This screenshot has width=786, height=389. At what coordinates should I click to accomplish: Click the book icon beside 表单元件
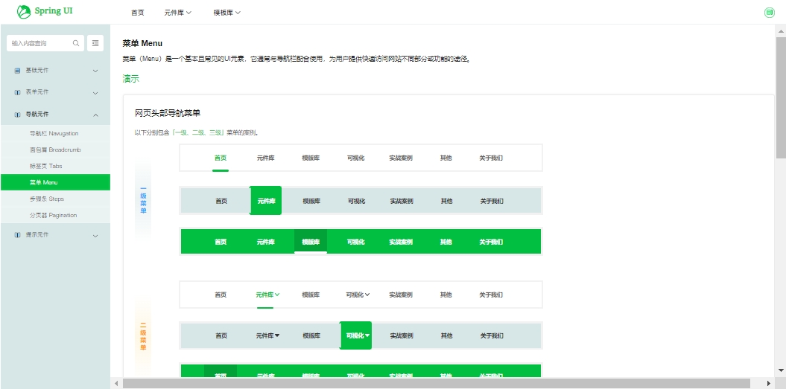(17, 93)
